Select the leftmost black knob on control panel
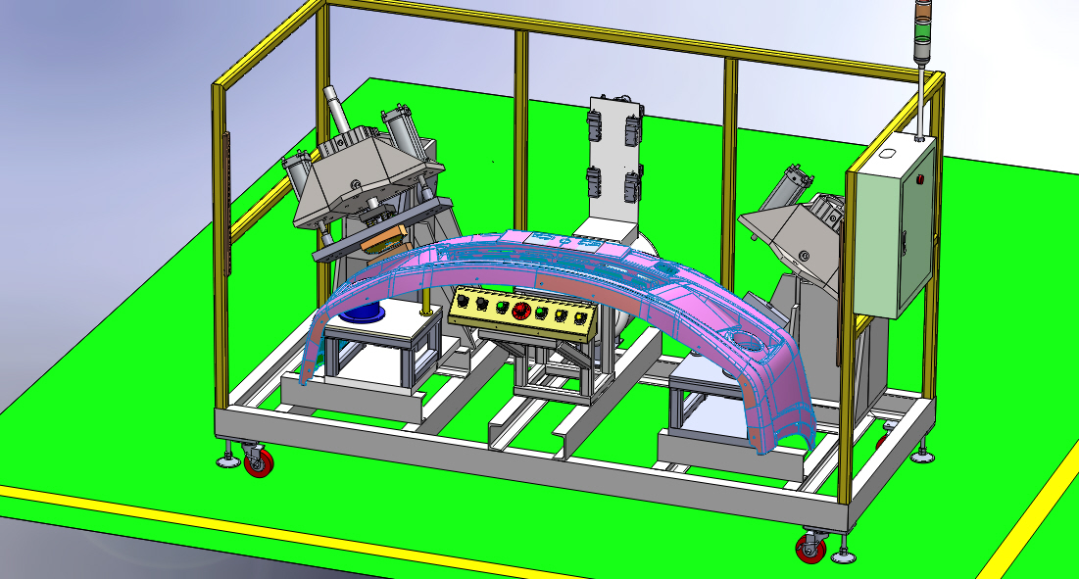This screenshot has height=579, width=1079. tap(463, 301)
